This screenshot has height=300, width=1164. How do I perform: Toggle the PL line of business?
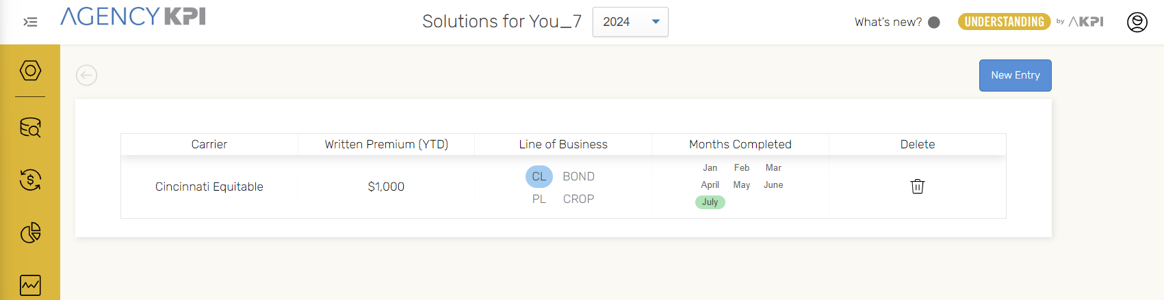coord(539,199)
